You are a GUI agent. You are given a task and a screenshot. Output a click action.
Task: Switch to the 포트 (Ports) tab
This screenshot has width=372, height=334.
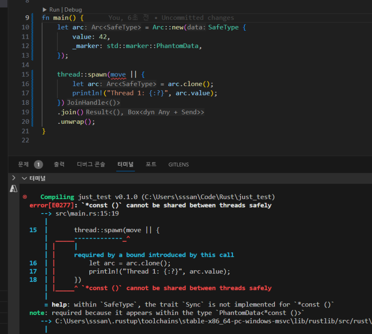pos(151,164)
